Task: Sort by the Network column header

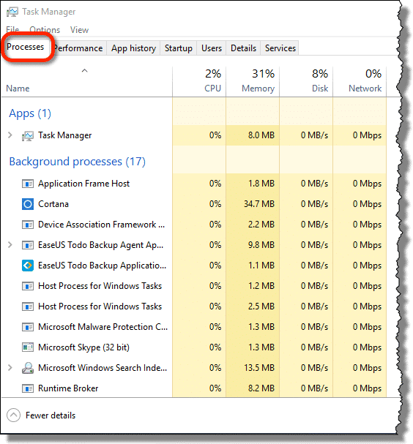Action: 360,81
